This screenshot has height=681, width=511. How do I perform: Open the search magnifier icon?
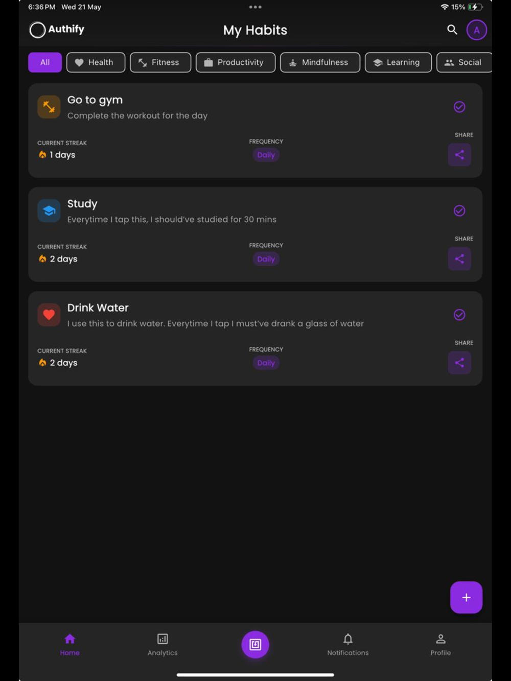452,30
